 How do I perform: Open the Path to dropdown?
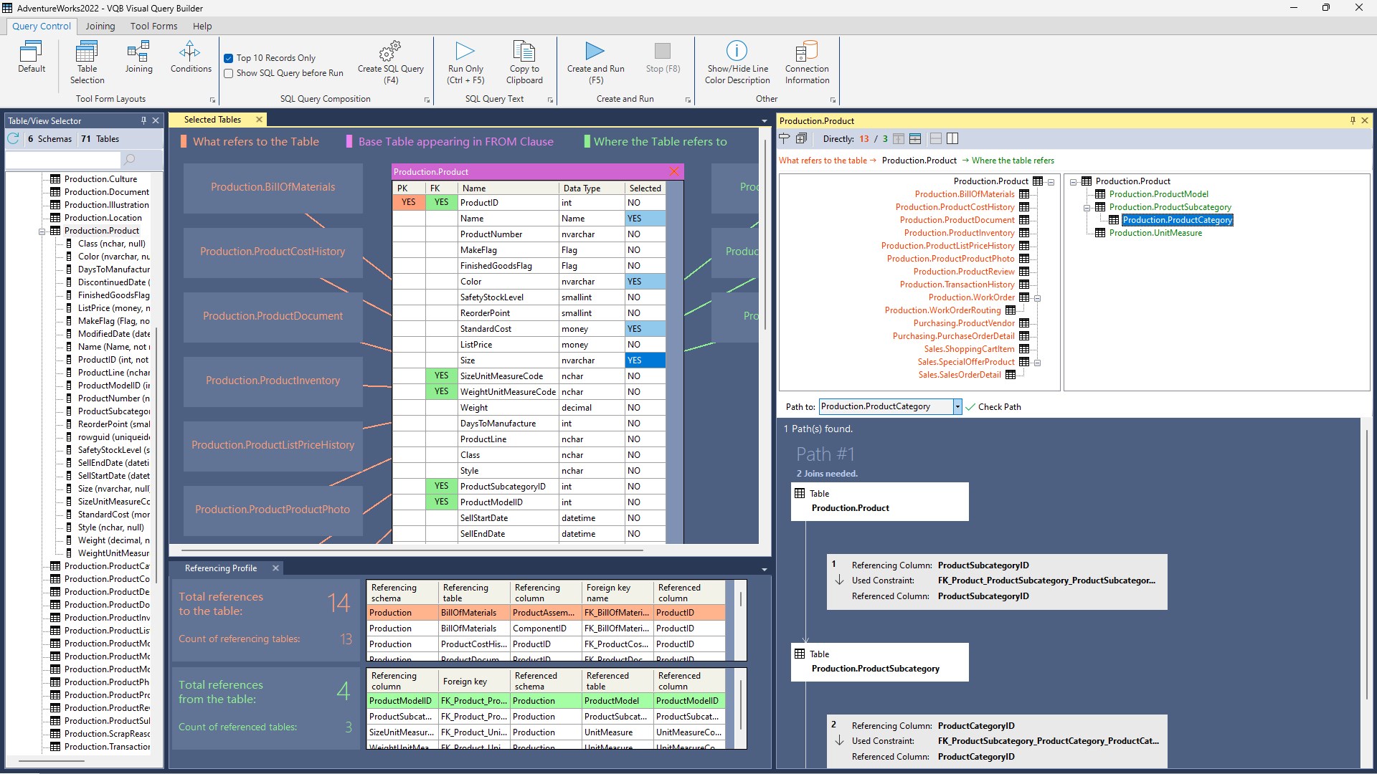click(x=957, y=407)
